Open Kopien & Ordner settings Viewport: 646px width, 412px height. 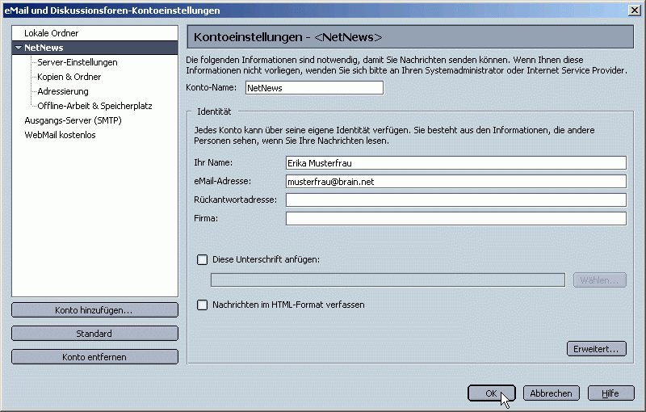(69, 77)
